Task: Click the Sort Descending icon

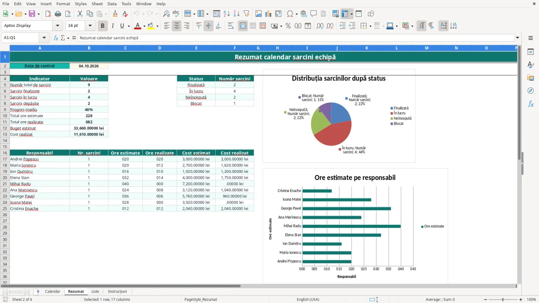Action: (237, 14)
